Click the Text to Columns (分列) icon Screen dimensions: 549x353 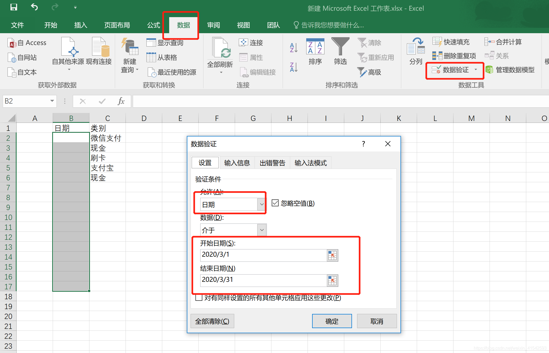tap(416, 47)
